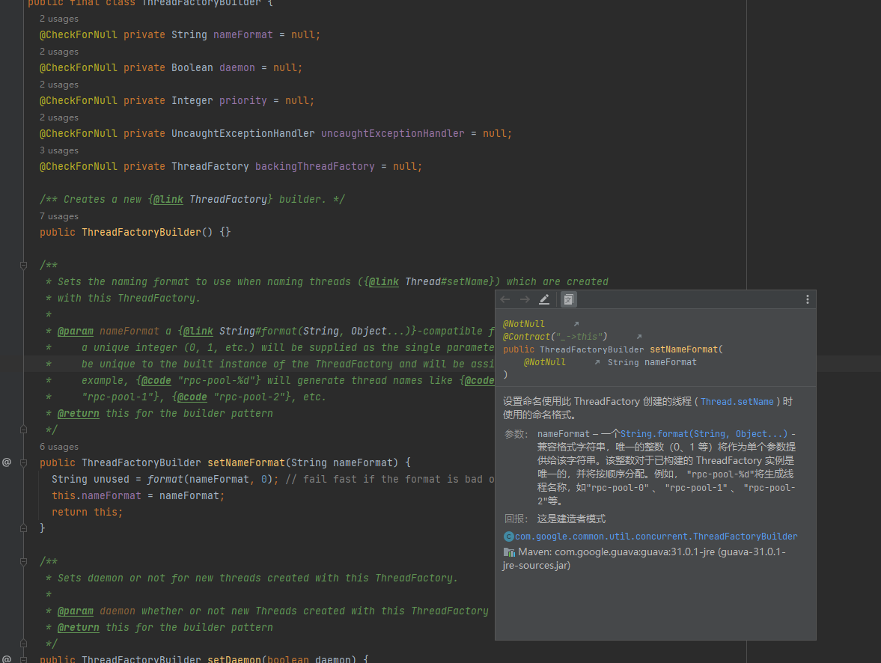The image size is (881, 663).
Task: Click the '7 usages' hint above constructor
Action: coord(59,216)
